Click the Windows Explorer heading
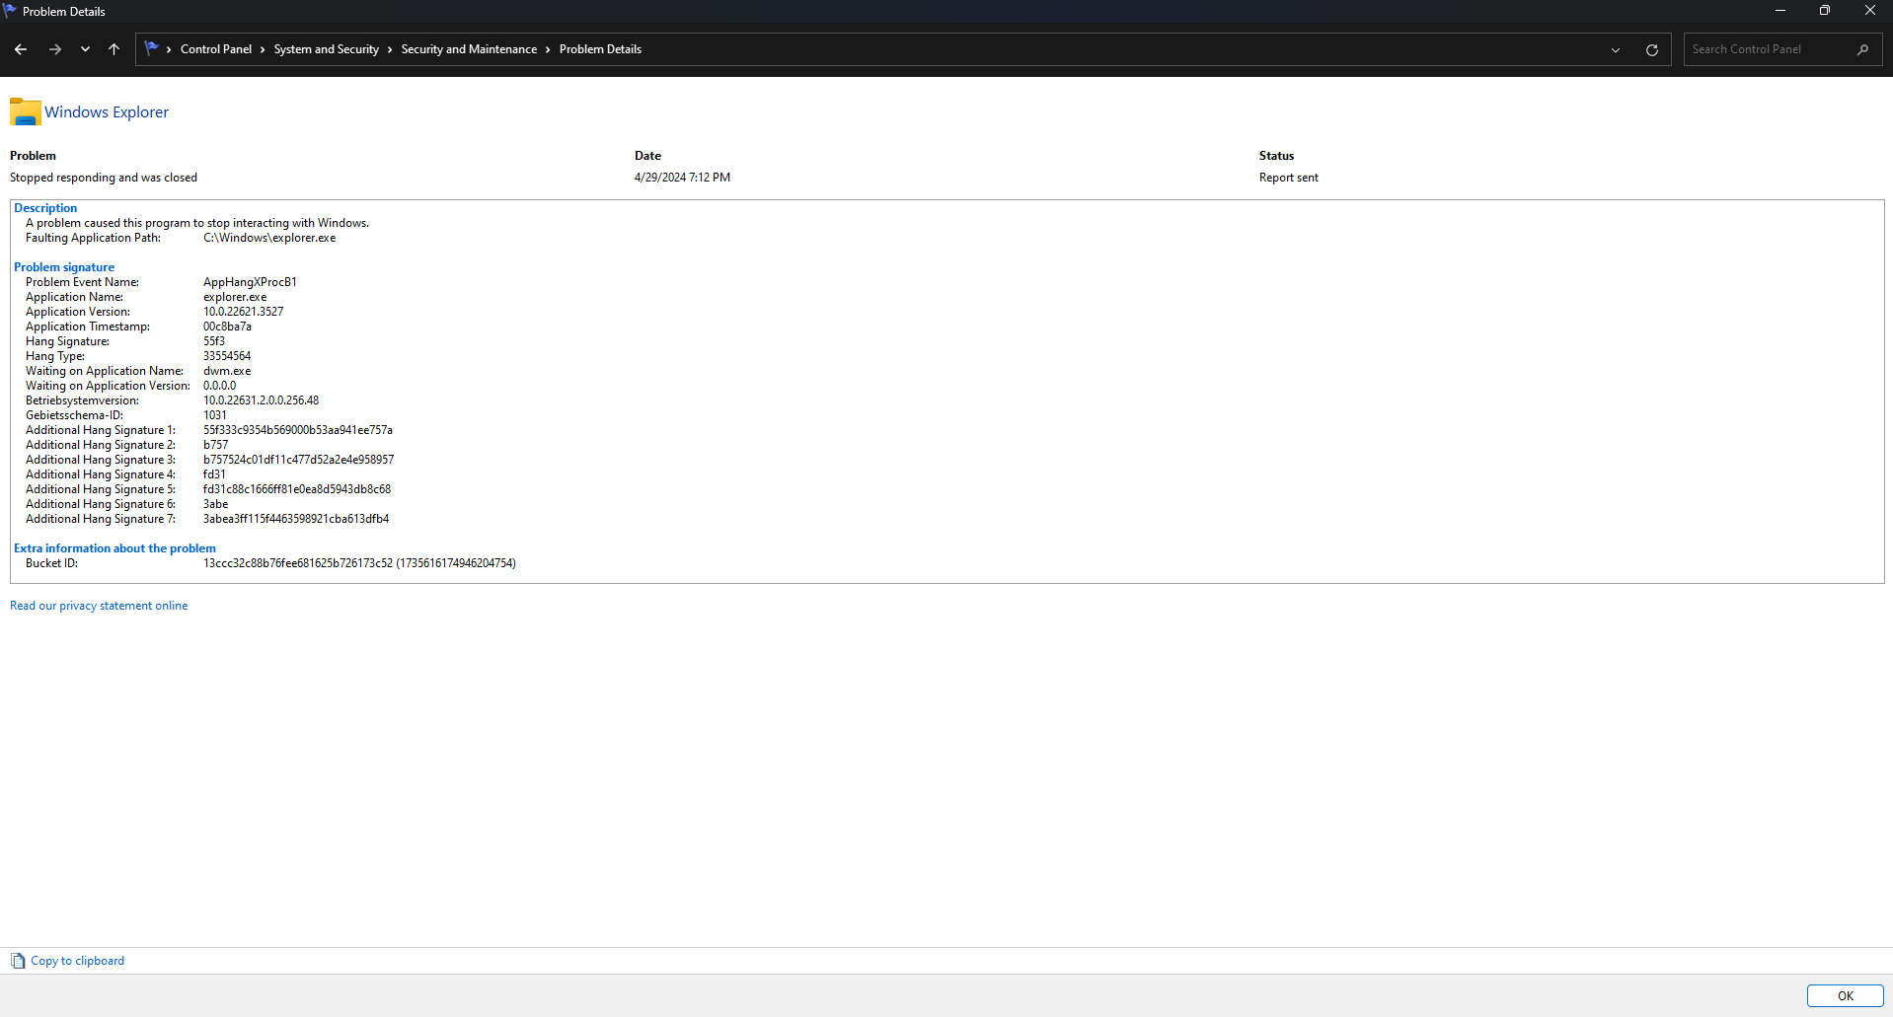 point(107,112)
